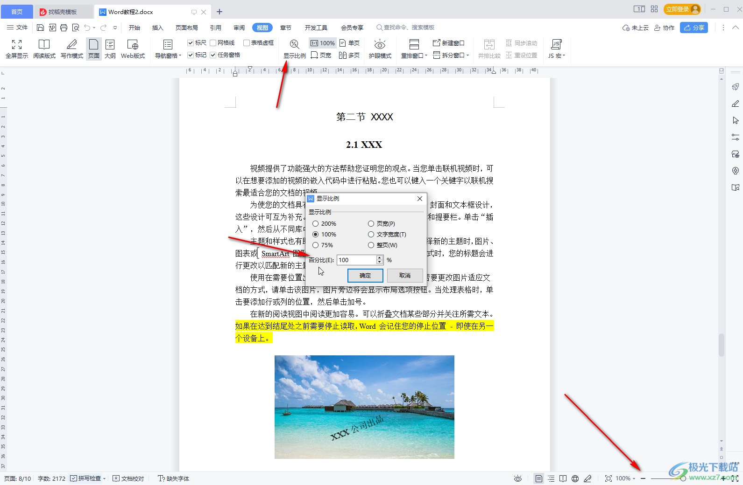This screenshot has height=485, width=743.
Task: Select 文字宽度(T) radio option
Action: [371, 235]
